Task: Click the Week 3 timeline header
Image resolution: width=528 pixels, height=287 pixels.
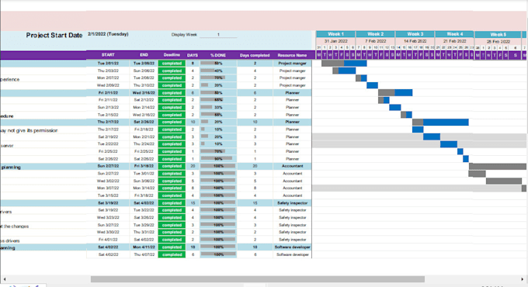Action: pos(415,34)
